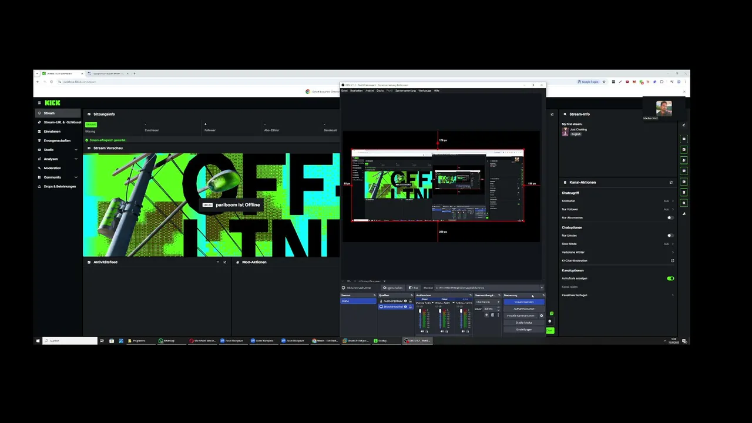Open Slow-Mode setting under Chatoptionen

617,244
